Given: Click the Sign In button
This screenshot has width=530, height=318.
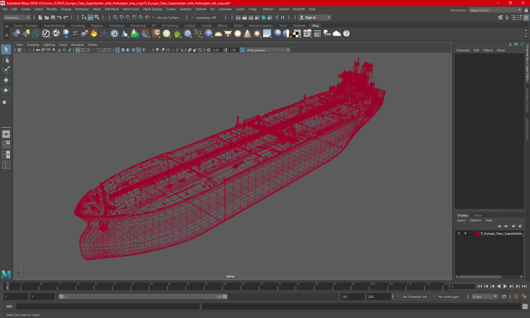Looking at the screenshot, I should pyautogui.click(x=312, y=17).
